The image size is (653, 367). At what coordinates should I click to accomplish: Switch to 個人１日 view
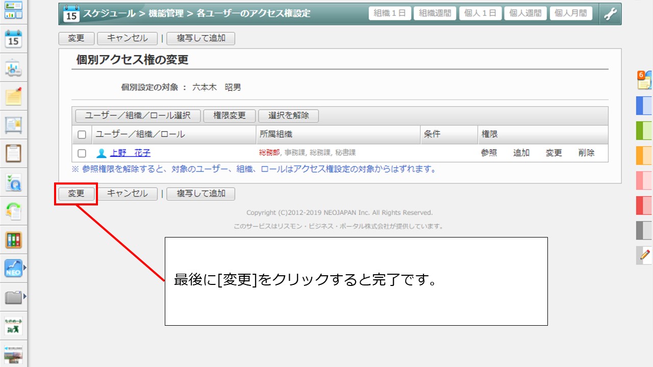(x=481, y=13)
